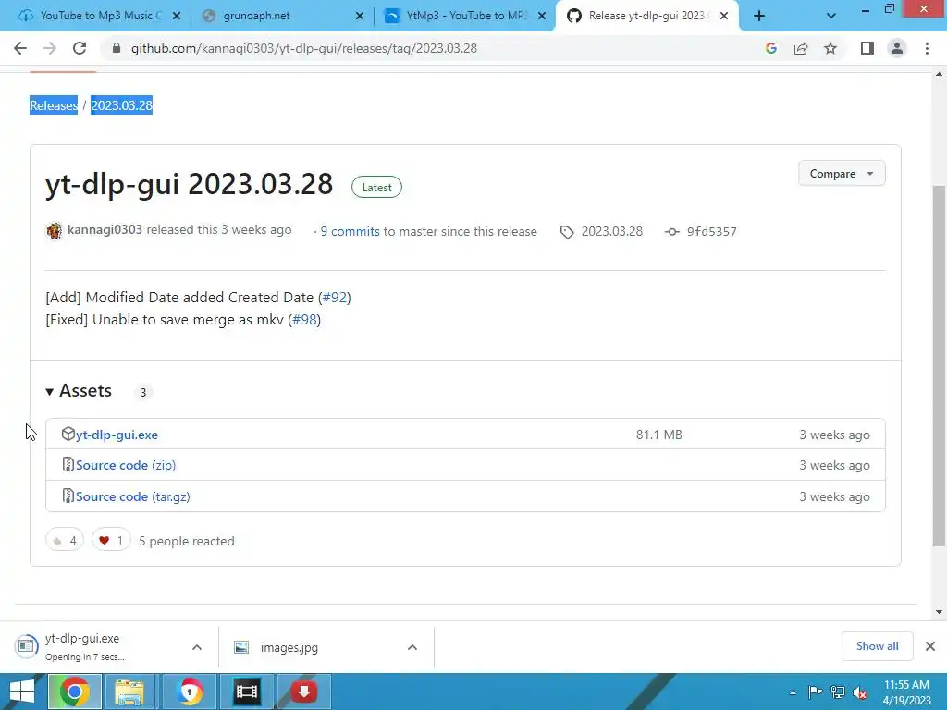This screenshot has width=947, height=710.
Task: Reload the GitHub release page
Action: [80, 48]
